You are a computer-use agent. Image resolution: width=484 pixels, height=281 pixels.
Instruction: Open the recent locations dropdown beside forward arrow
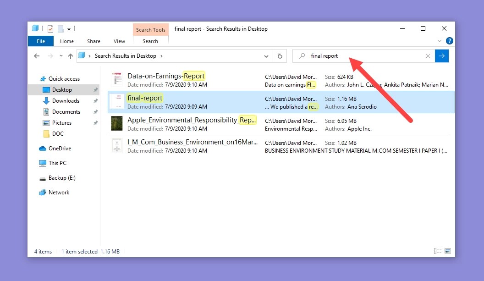[60, 56]
